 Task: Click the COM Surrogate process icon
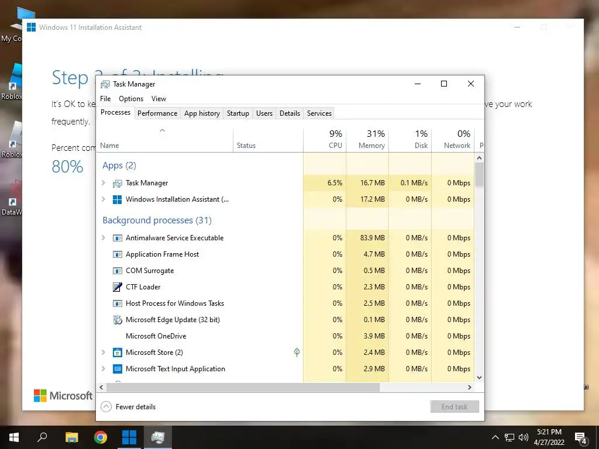[x=117, y=271]
